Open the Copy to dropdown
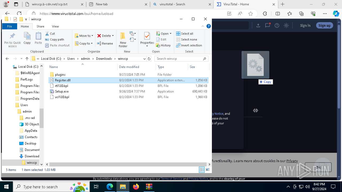Viewport: 342px width, 192px height. pos(84,43)
